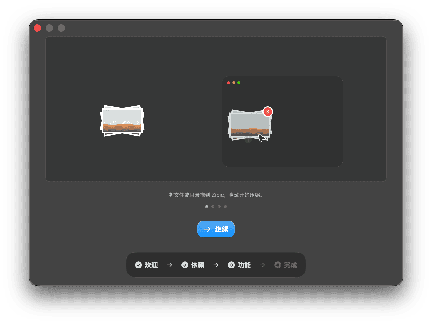Click the 完成 step label

tap(290, 265)
